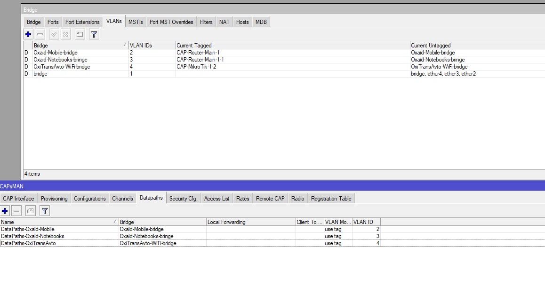Add new datapath in CAPsMAN
Viewport: 545px width, 286px height.
(x=5, y=211)
